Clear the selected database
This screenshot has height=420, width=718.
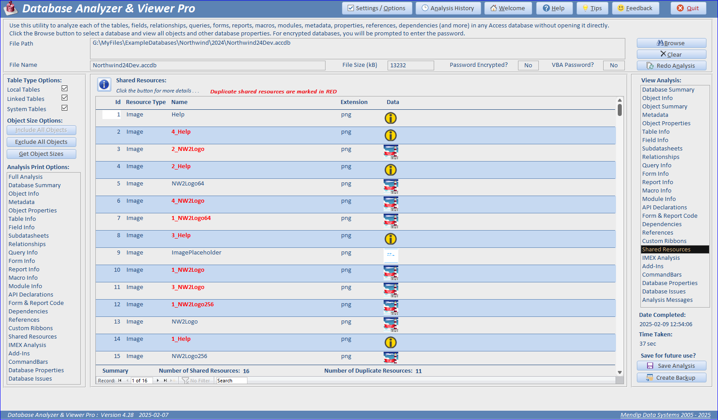tap(671, 54)
